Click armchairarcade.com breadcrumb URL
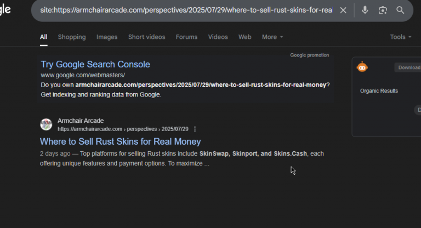The image size is (421, 228). coord(123,129)
